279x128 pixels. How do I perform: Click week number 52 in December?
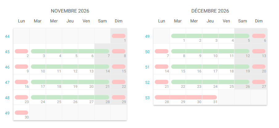147,83
